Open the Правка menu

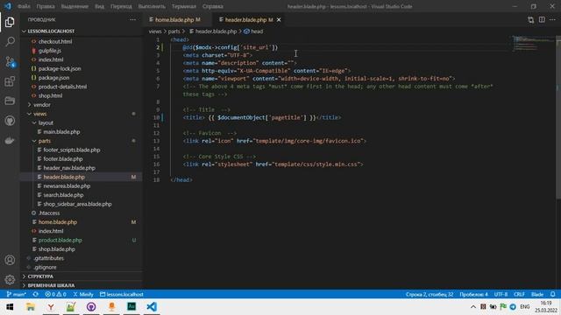46,6
